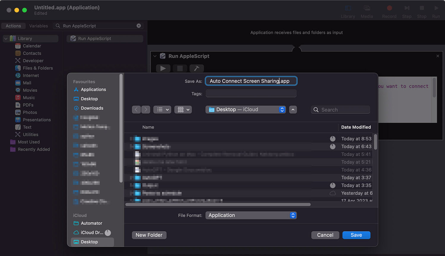Select Photos category in Library
This screenshot has width=445, height=256.
(30, 112)
